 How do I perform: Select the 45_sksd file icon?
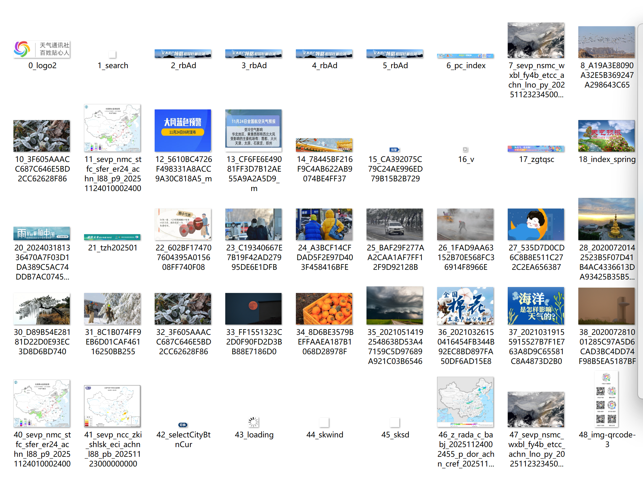395,422
